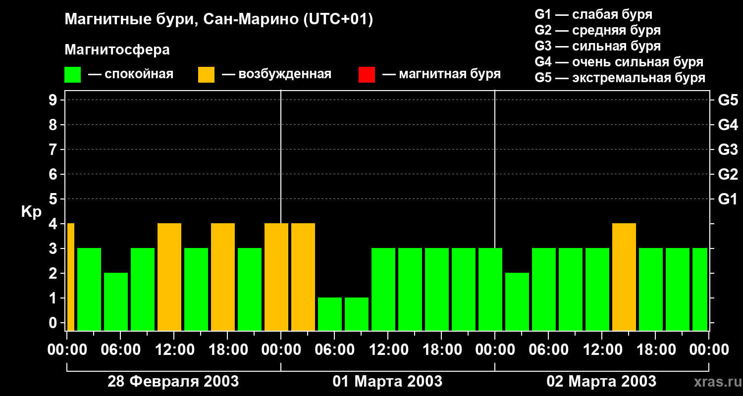
Task: Select the chart title 'Магнитные бури, Сан-Марино (UTC+01)'
Action: point(218,19)
